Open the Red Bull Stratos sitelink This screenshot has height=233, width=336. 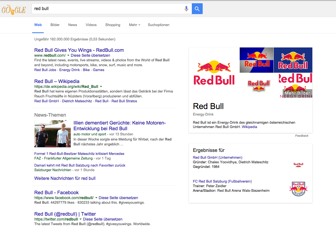pyautogui.click(x=124, y=101)
